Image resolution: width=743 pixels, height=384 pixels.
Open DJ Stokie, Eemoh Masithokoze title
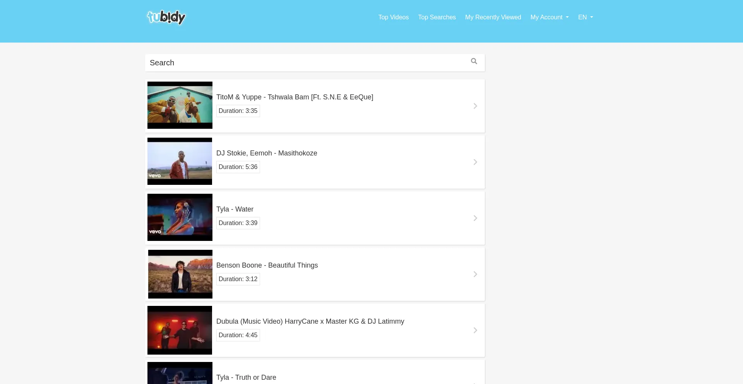tap(267, 153)
